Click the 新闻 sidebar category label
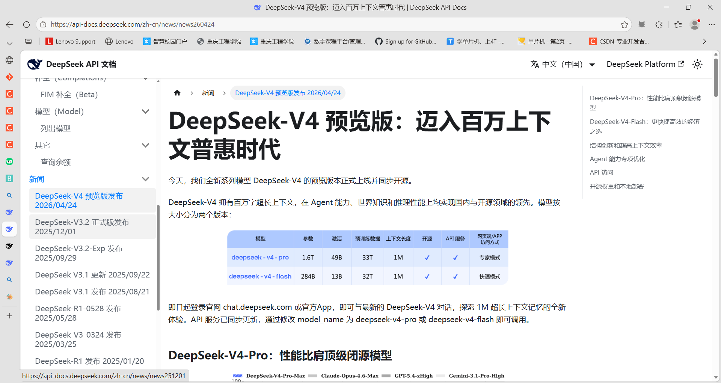 [37, 179]
